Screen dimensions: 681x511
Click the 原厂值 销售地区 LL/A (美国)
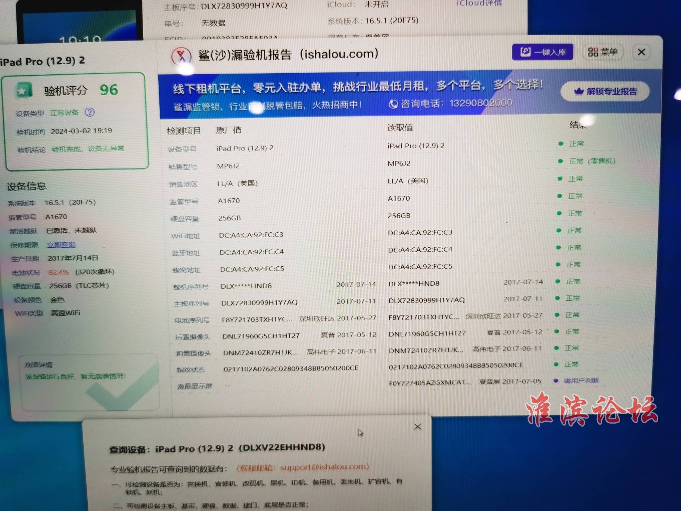[x=237, y=183]
